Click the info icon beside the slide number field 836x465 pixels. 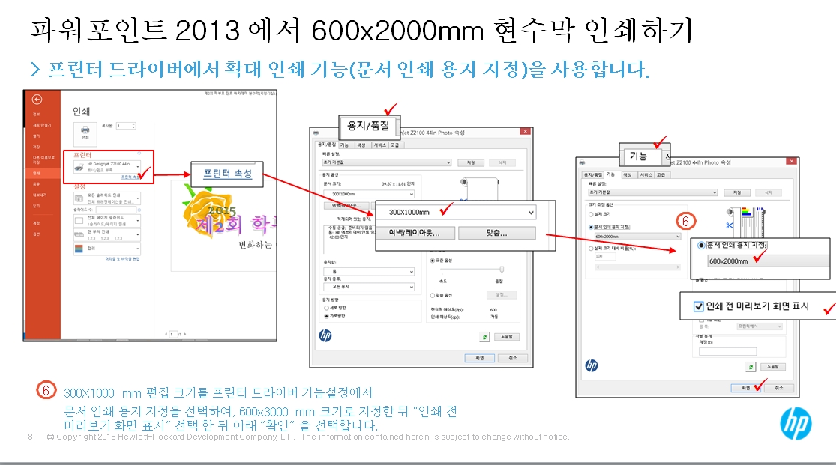point(139,210)
